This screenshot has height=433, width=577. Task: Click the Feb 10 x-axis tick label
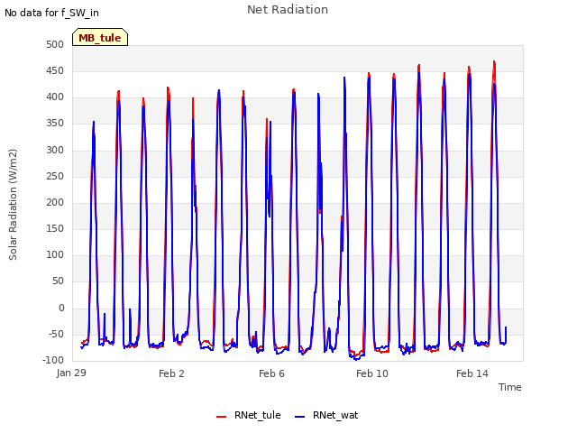click(x=372, y=373)
